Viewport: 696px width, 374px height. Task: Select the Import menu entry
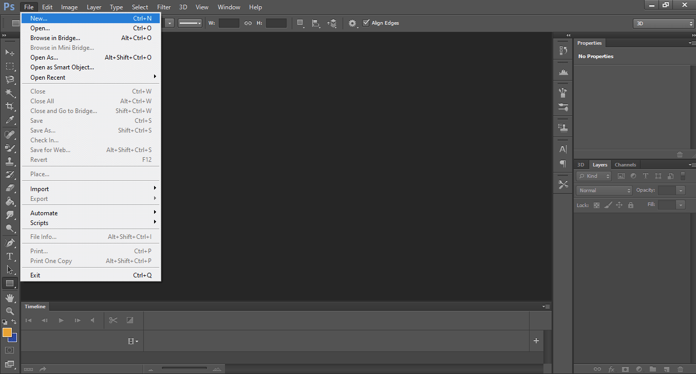[91, 189]
